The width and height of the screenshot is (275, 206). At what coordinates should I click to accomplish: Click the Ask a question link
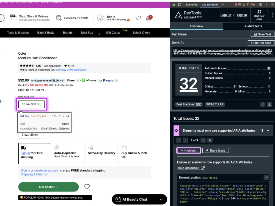tap(53, 66)
